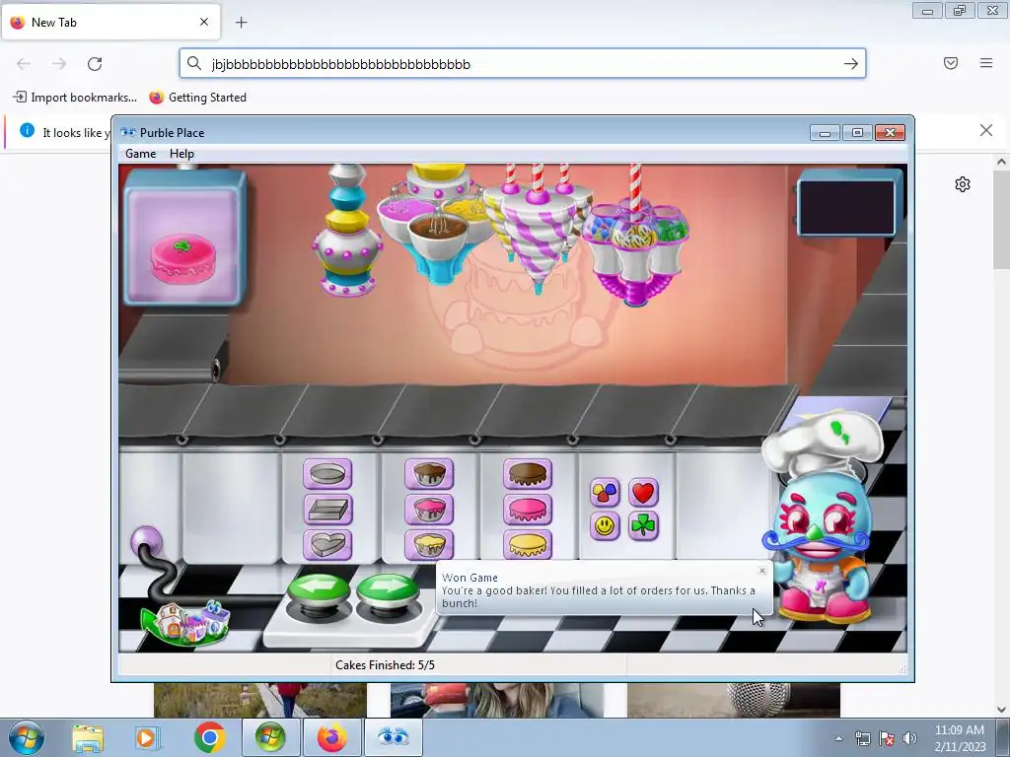Open Windows Media Player from taskbar
This screenshot has width=1010, height=757.
coord(146,737)
